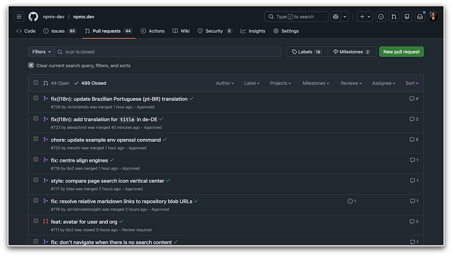Select checkbox for avatar for user PR
Viewport: 452px width, 256px height.
36,221
